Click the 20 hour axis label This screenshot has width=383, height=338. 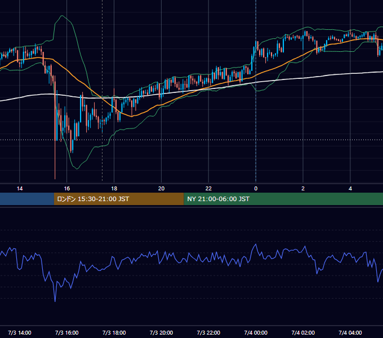click(x=161, y=189)
